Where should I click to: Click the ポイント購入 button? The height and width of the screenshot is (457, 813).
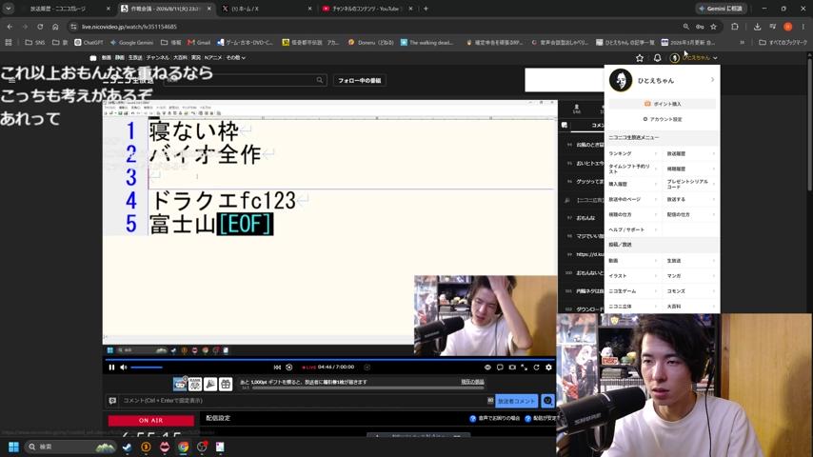point(663,104)
